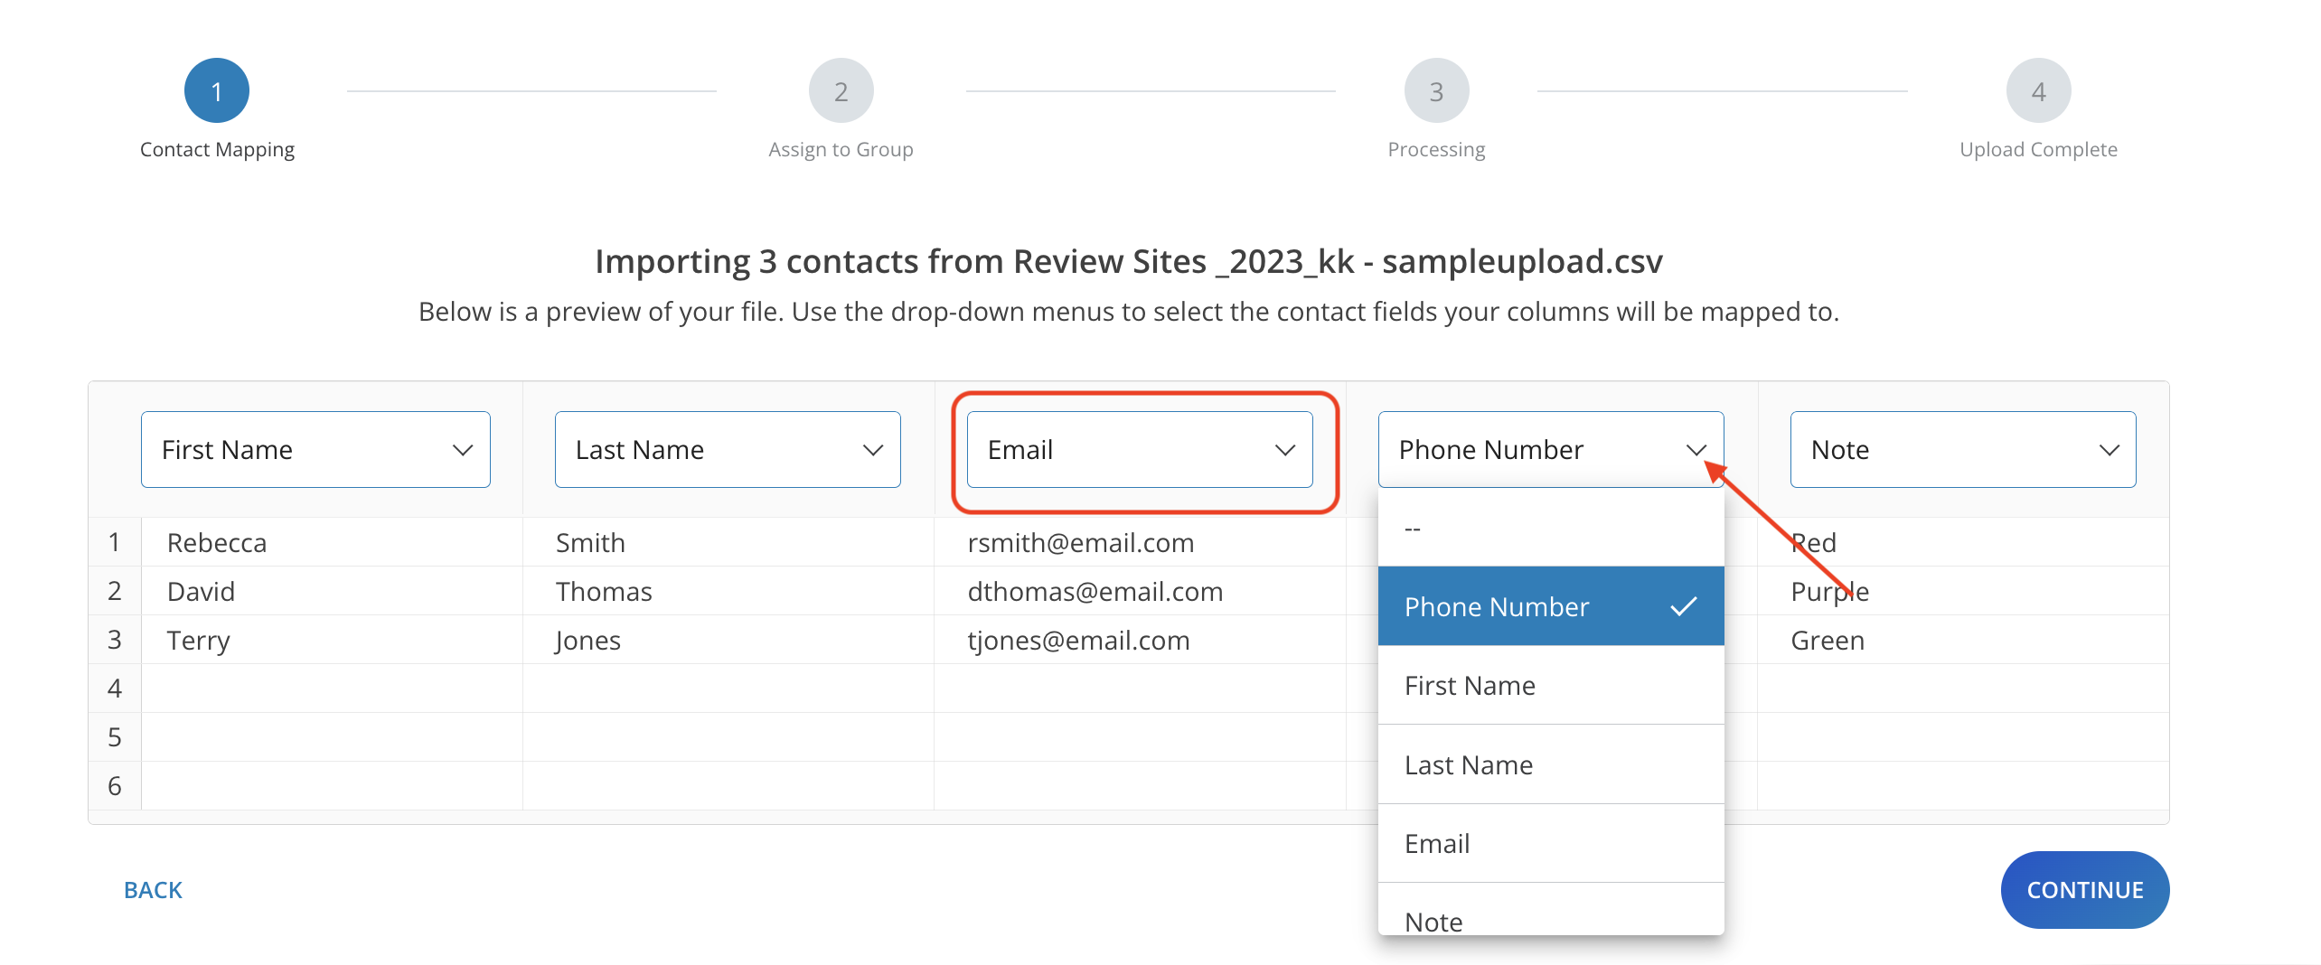Select the blank '--' option in list
This screenshot has height=965, width=2321.
[x=1550, y=528]
